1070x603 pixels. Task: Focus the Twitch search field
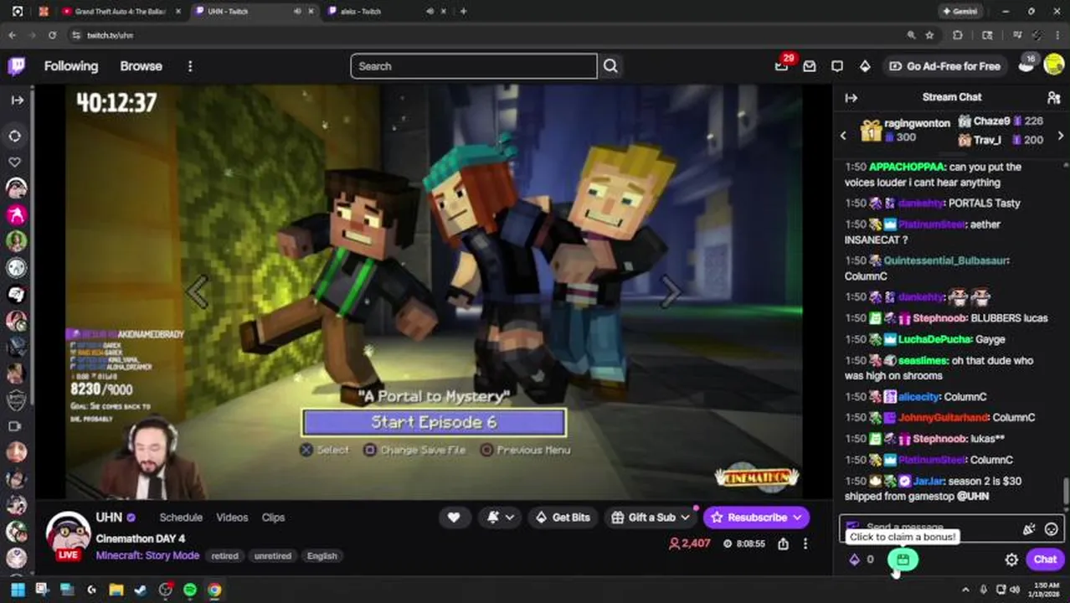pyautogui.click(x=474, y=66)
